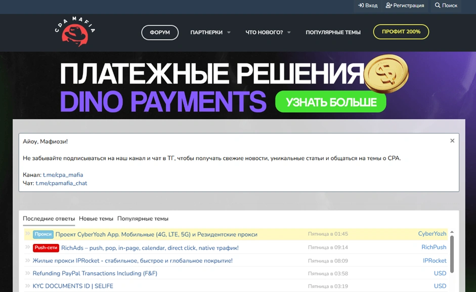Click the double-arrow icon beside CyberYozh thread
This screenshot has height=292, width=476.
(x=28, y=234)
